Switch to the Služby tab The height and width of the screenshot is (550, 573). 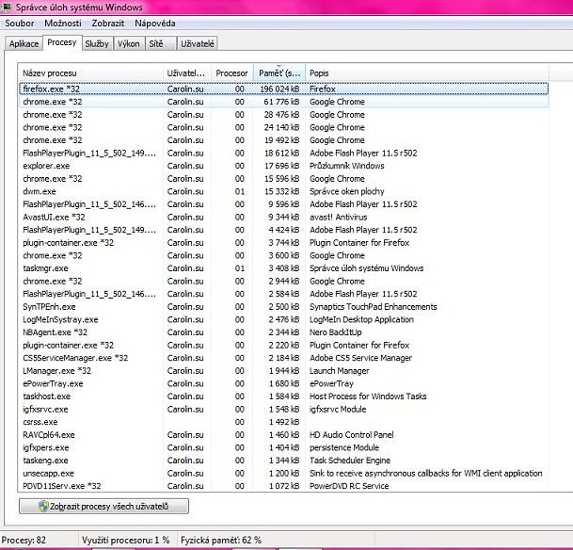pyautogui.click(x=97, y=43)
